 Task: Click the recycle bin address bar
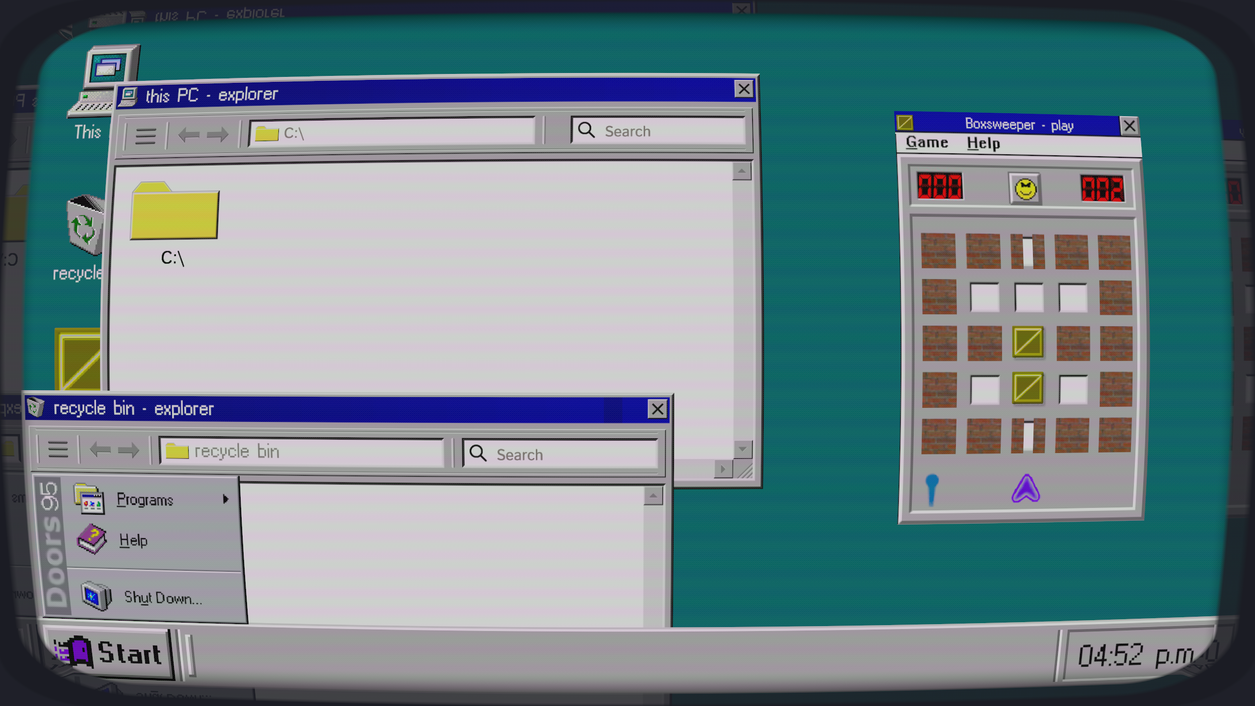(x=301, y=451)
